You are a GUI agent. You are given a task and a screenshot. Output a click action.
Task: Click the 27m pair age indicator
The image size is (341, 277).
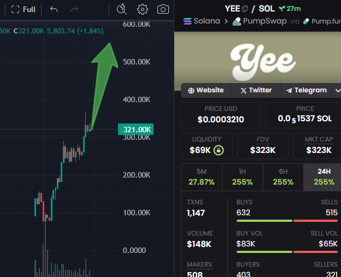(290, 9)
